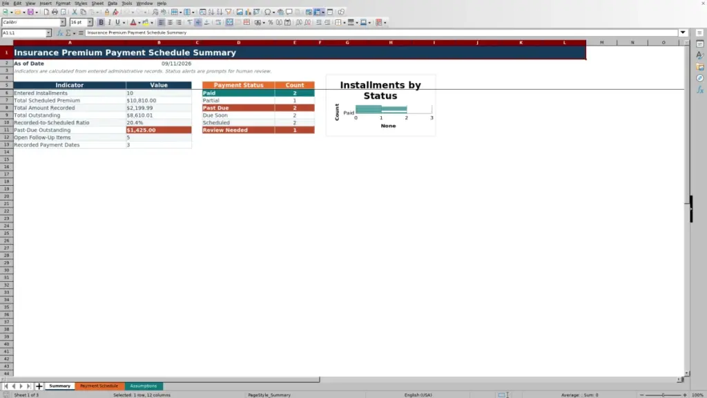707x398 pixels.
Task: Open the Name Box dropdown arrow
Action: coord(48,32)
